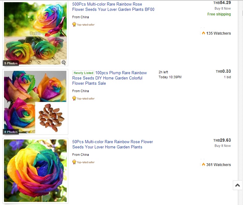Viewport: 243px width, 205px height.
Task: Click the 1 bid text
Action: click(x=227, y=77)
